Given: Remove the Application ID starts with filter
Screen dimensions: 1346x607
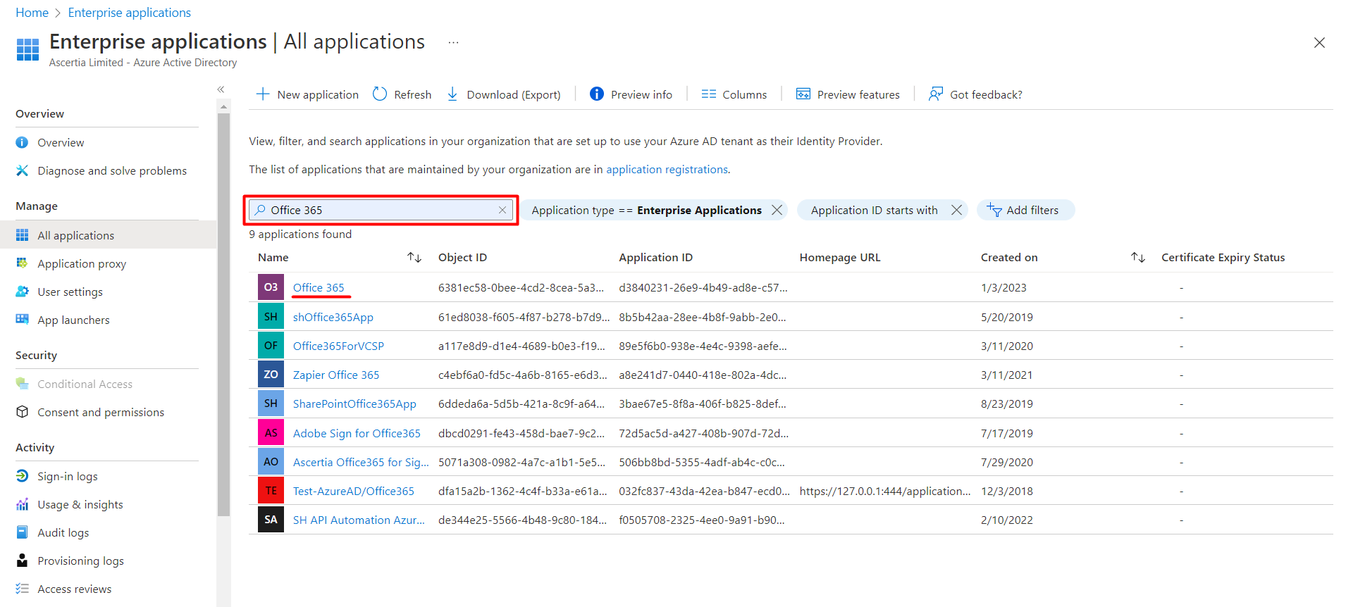Looking at the screenshot, I should point(956,210).
